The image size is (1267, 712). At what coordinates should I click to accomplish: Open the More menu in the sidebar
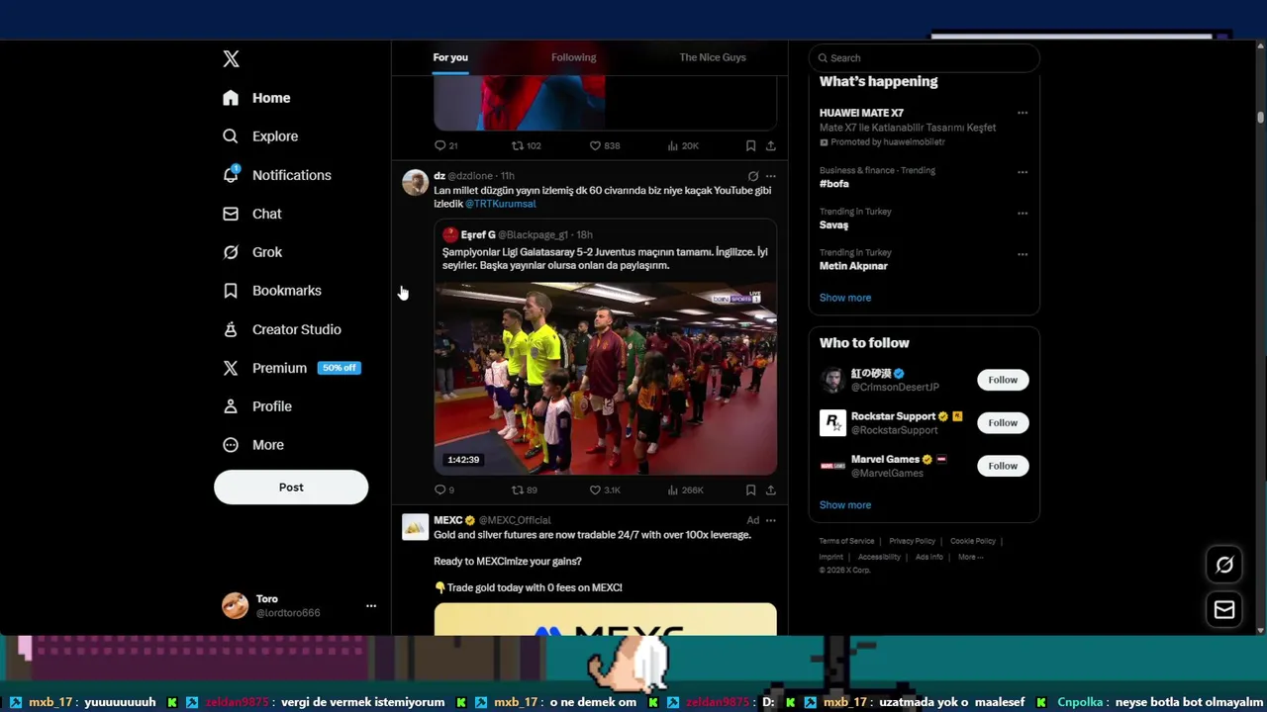[x=253, y=445]
